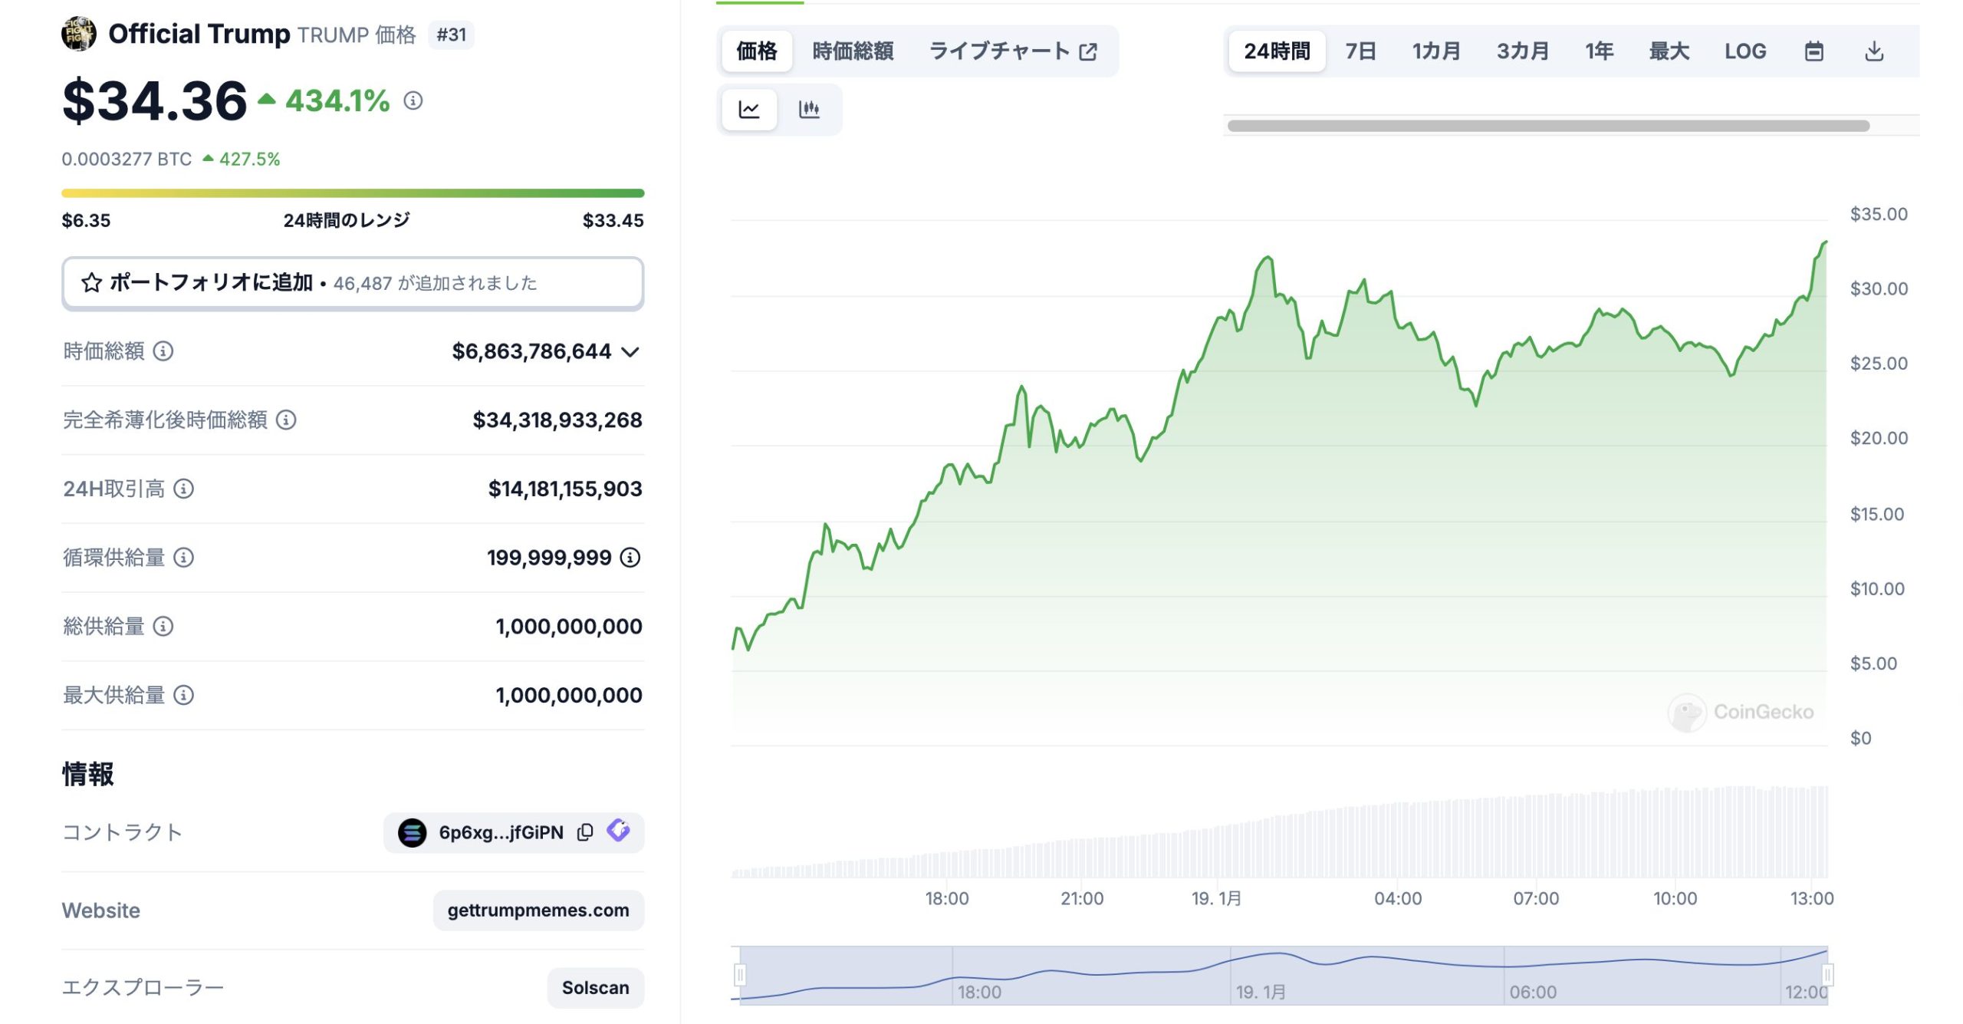Switch to the line chart view icon

749,109
